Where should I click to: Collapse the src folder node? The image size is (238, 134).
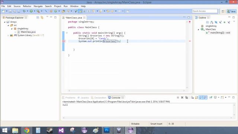click(x=8, y=25)
